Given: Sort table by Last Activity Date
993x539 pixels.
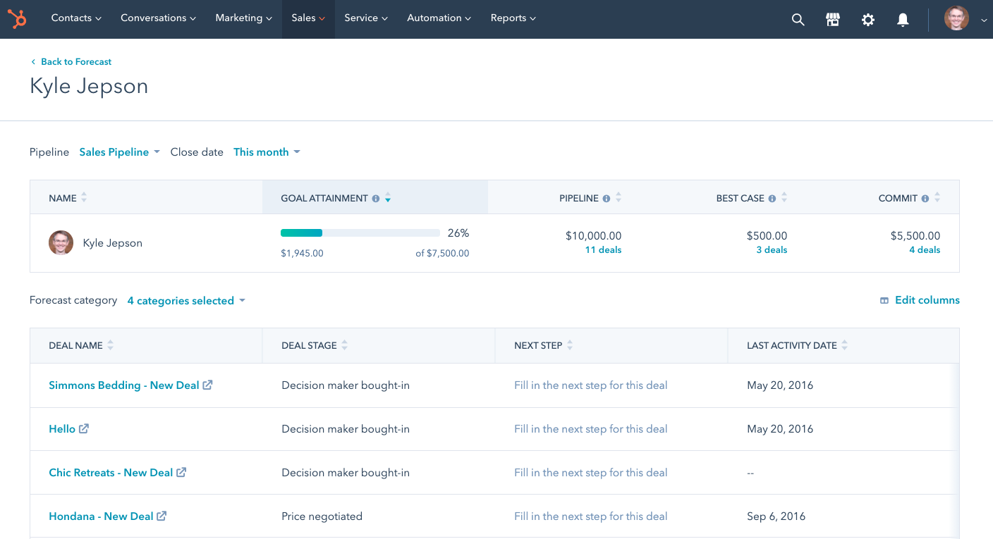Looking at the screenshot, I should click(844, 345).
